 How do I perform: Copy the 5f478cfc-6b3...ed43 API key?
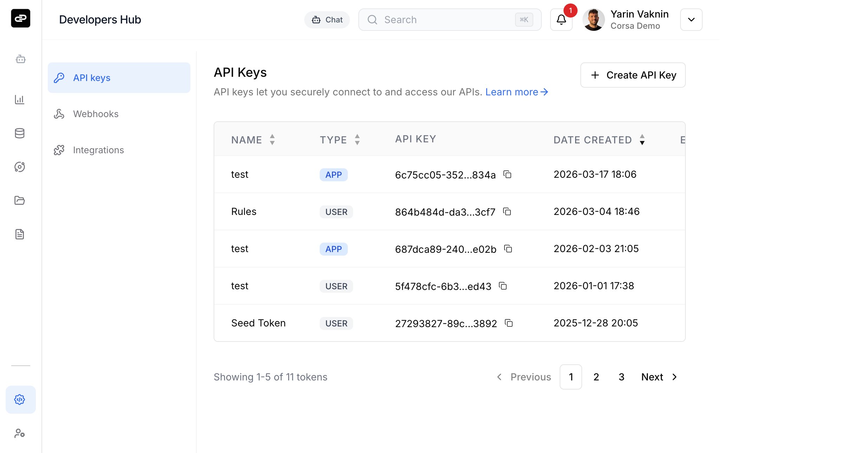[503, 286]
